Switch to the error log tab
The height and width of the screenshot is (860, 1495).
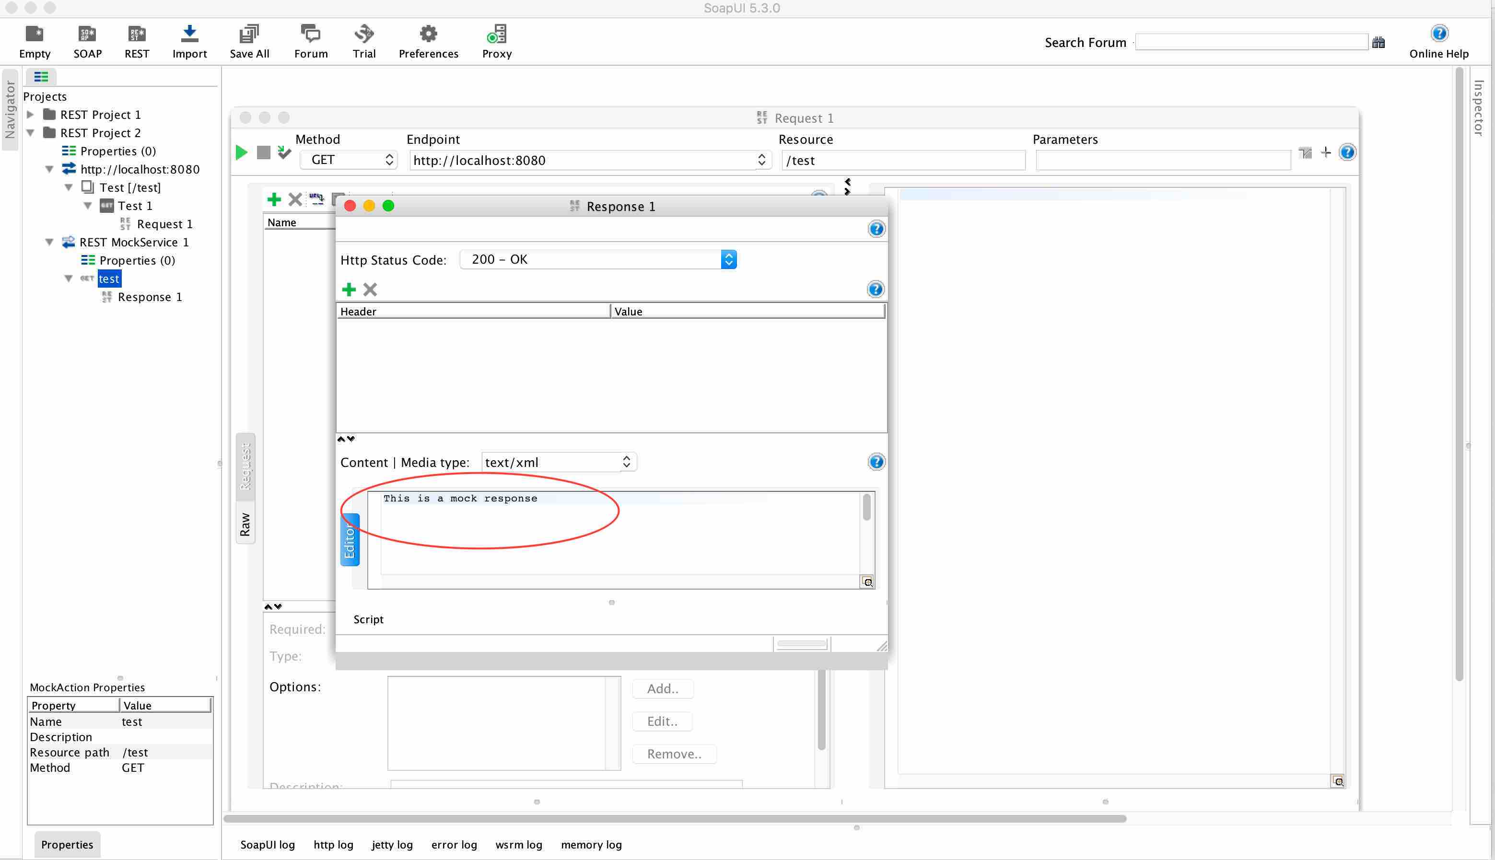[454, 845]
